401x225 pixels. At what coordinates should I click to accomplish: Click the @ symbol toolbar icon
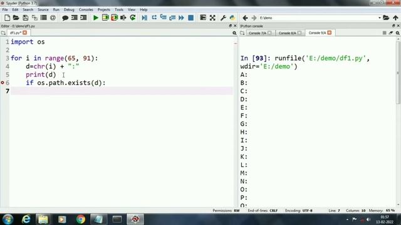[x=53, y=17]
